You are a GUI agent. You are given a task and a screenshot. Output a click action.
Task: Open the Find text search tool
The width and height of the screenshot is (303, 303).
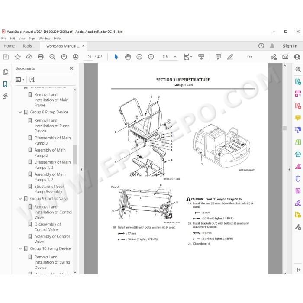coord(52,57)
